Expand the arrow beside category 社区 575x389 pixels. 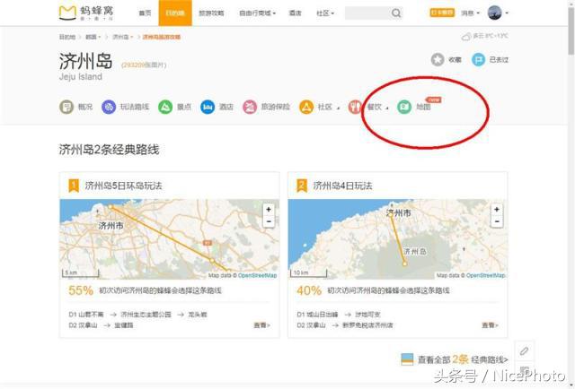[338, 108]
